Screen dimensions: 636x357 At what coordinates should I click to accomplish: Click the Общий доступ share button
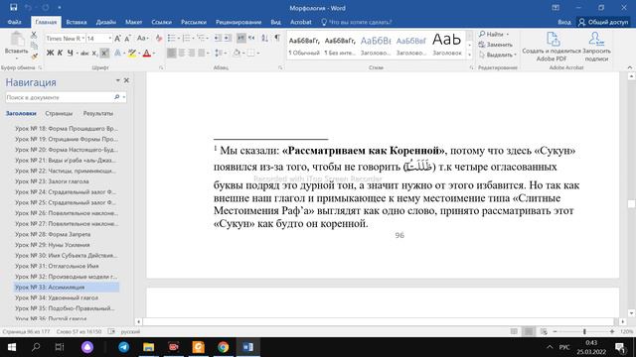click(603, 22)
